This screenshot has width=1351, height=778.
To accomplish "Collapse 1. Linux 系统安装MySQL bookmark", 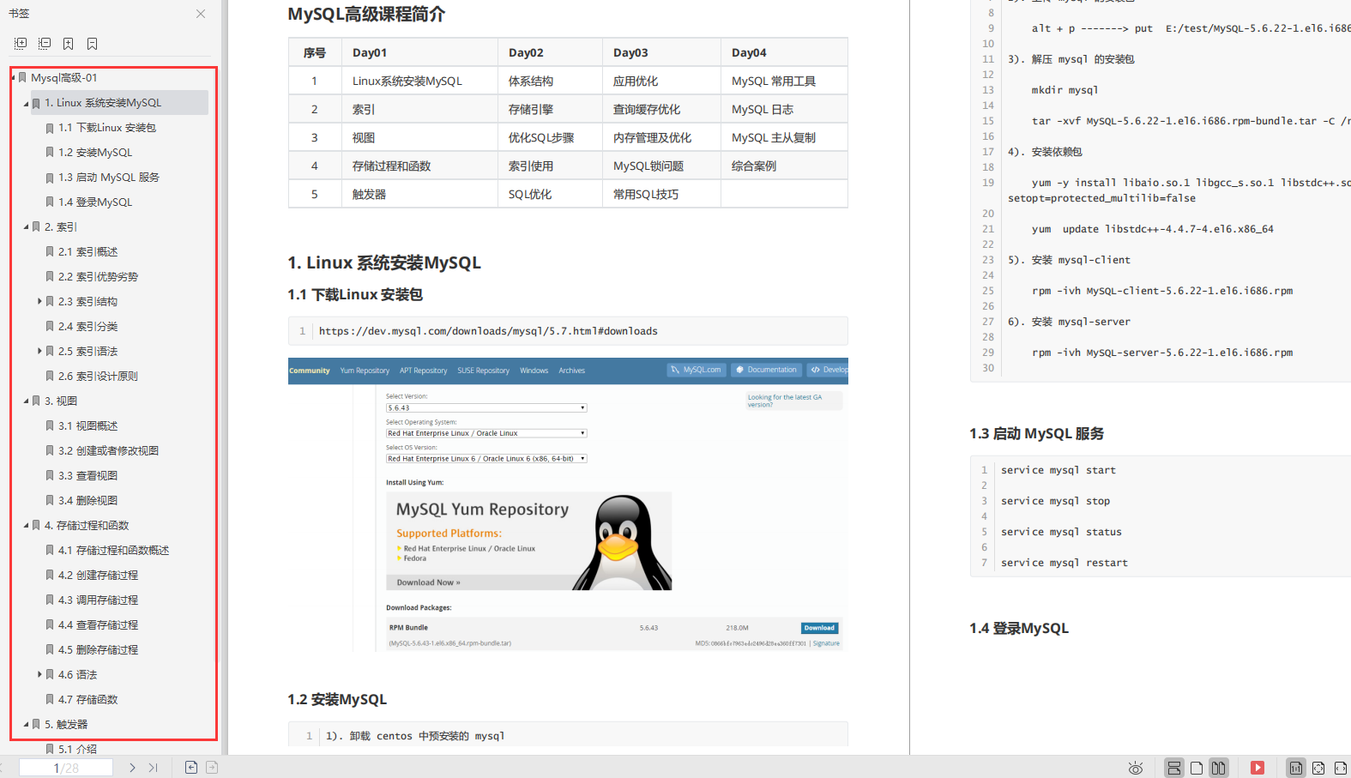I will click(27, 103).
